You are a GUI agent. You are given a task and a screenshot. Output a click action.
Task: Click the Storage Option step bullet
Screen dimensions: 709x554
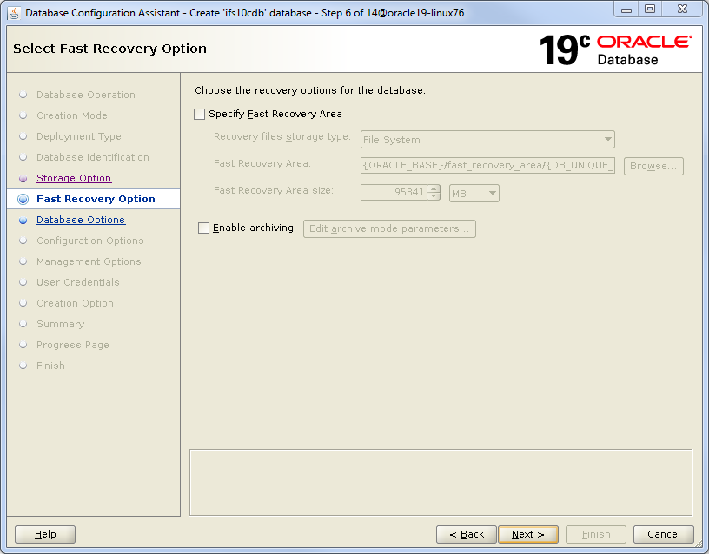click(x=23, y=179)
